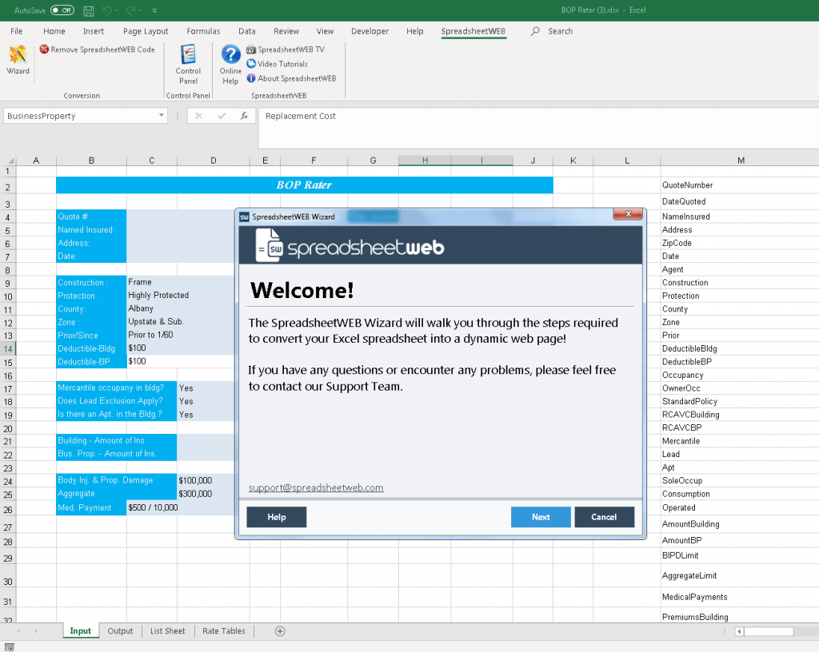Click the BOP Rater title banner cell
Image resolution: width=819 pixels, height=652 pixels.
coord(305,185)
